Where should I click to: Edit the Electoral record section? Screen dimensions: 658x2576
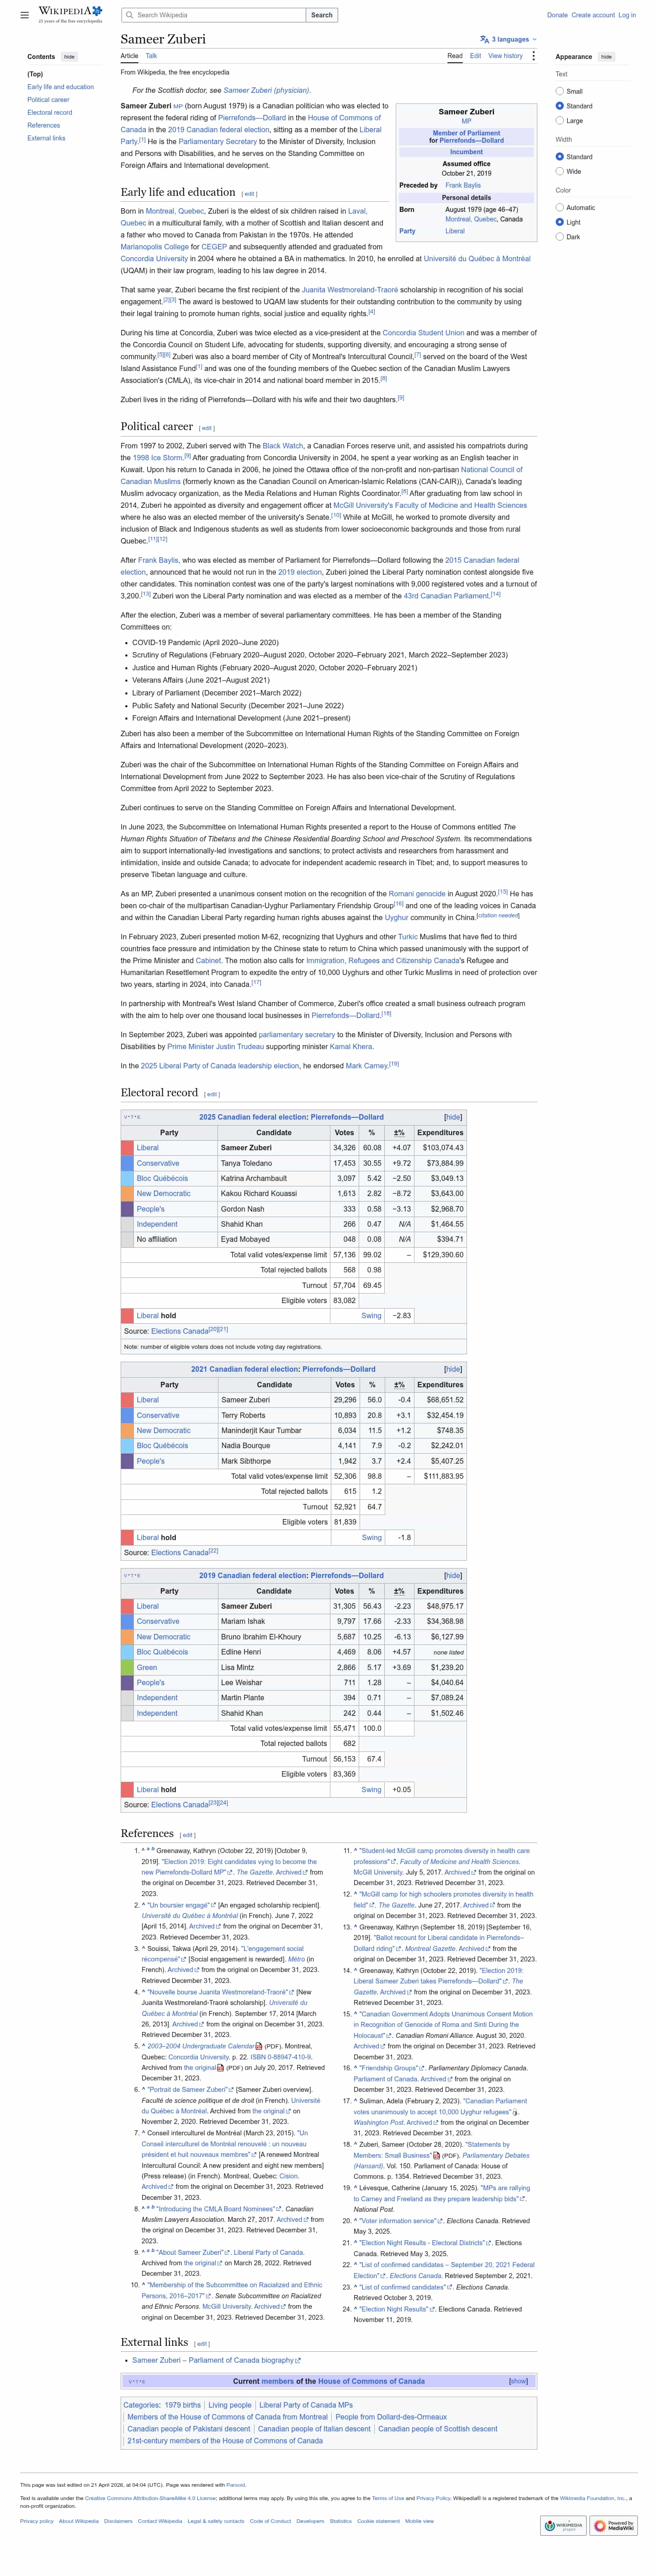(212, 1095)
